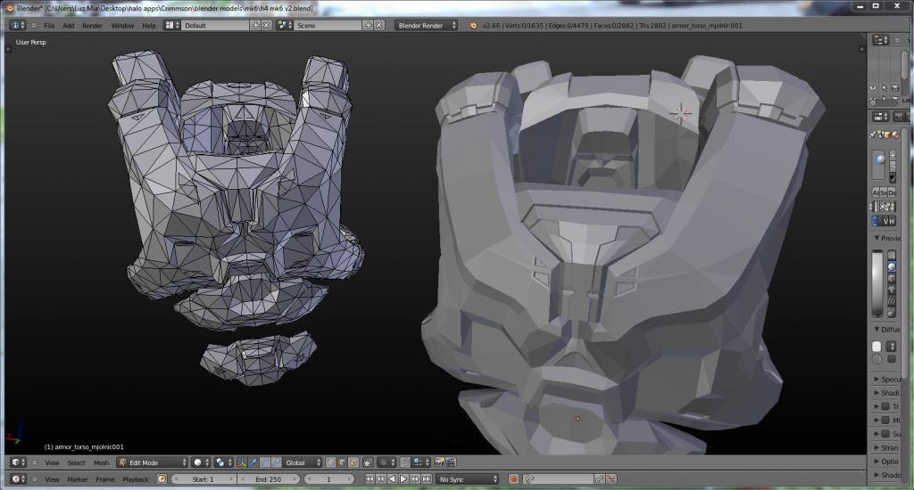Toggle snap during transform

[x=404, y=462]
